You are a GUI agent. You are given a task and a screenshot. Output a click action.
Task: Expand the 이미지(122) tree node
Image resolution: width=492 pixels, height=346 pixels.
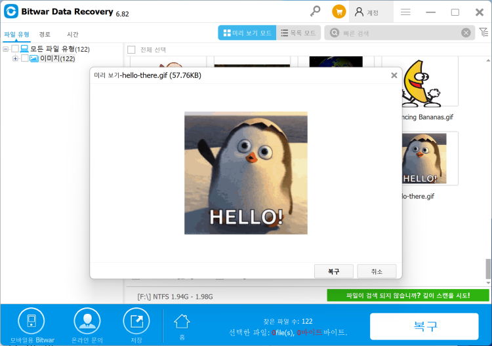coord(15,58)
